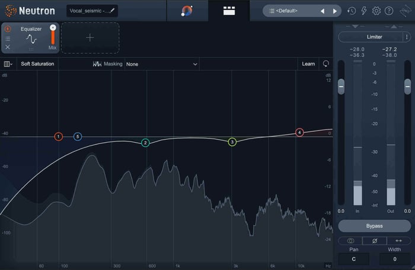Screen dimensions: 415x270
Task: Select EQ band node 5
Action: click(78, 137)
